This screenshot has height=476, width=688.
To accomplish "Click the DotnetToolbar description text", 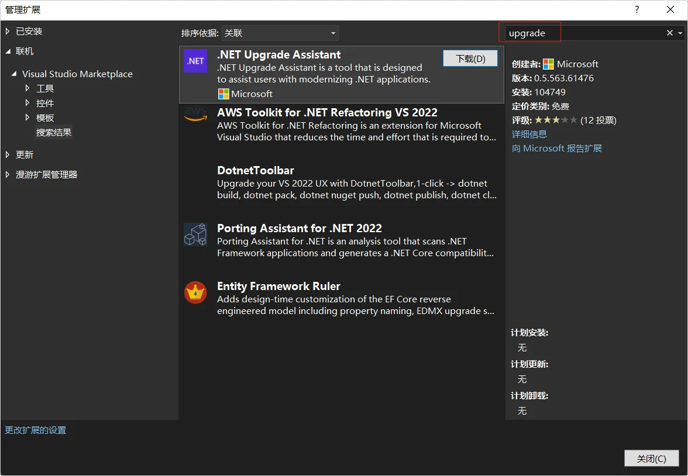I will [x=357, y=189].
